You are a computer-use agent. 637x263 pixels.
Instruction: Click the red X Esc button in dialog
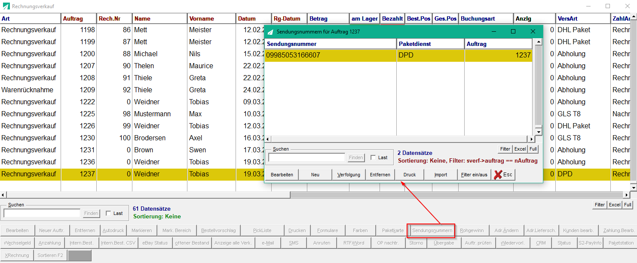(x=503, y=175)
